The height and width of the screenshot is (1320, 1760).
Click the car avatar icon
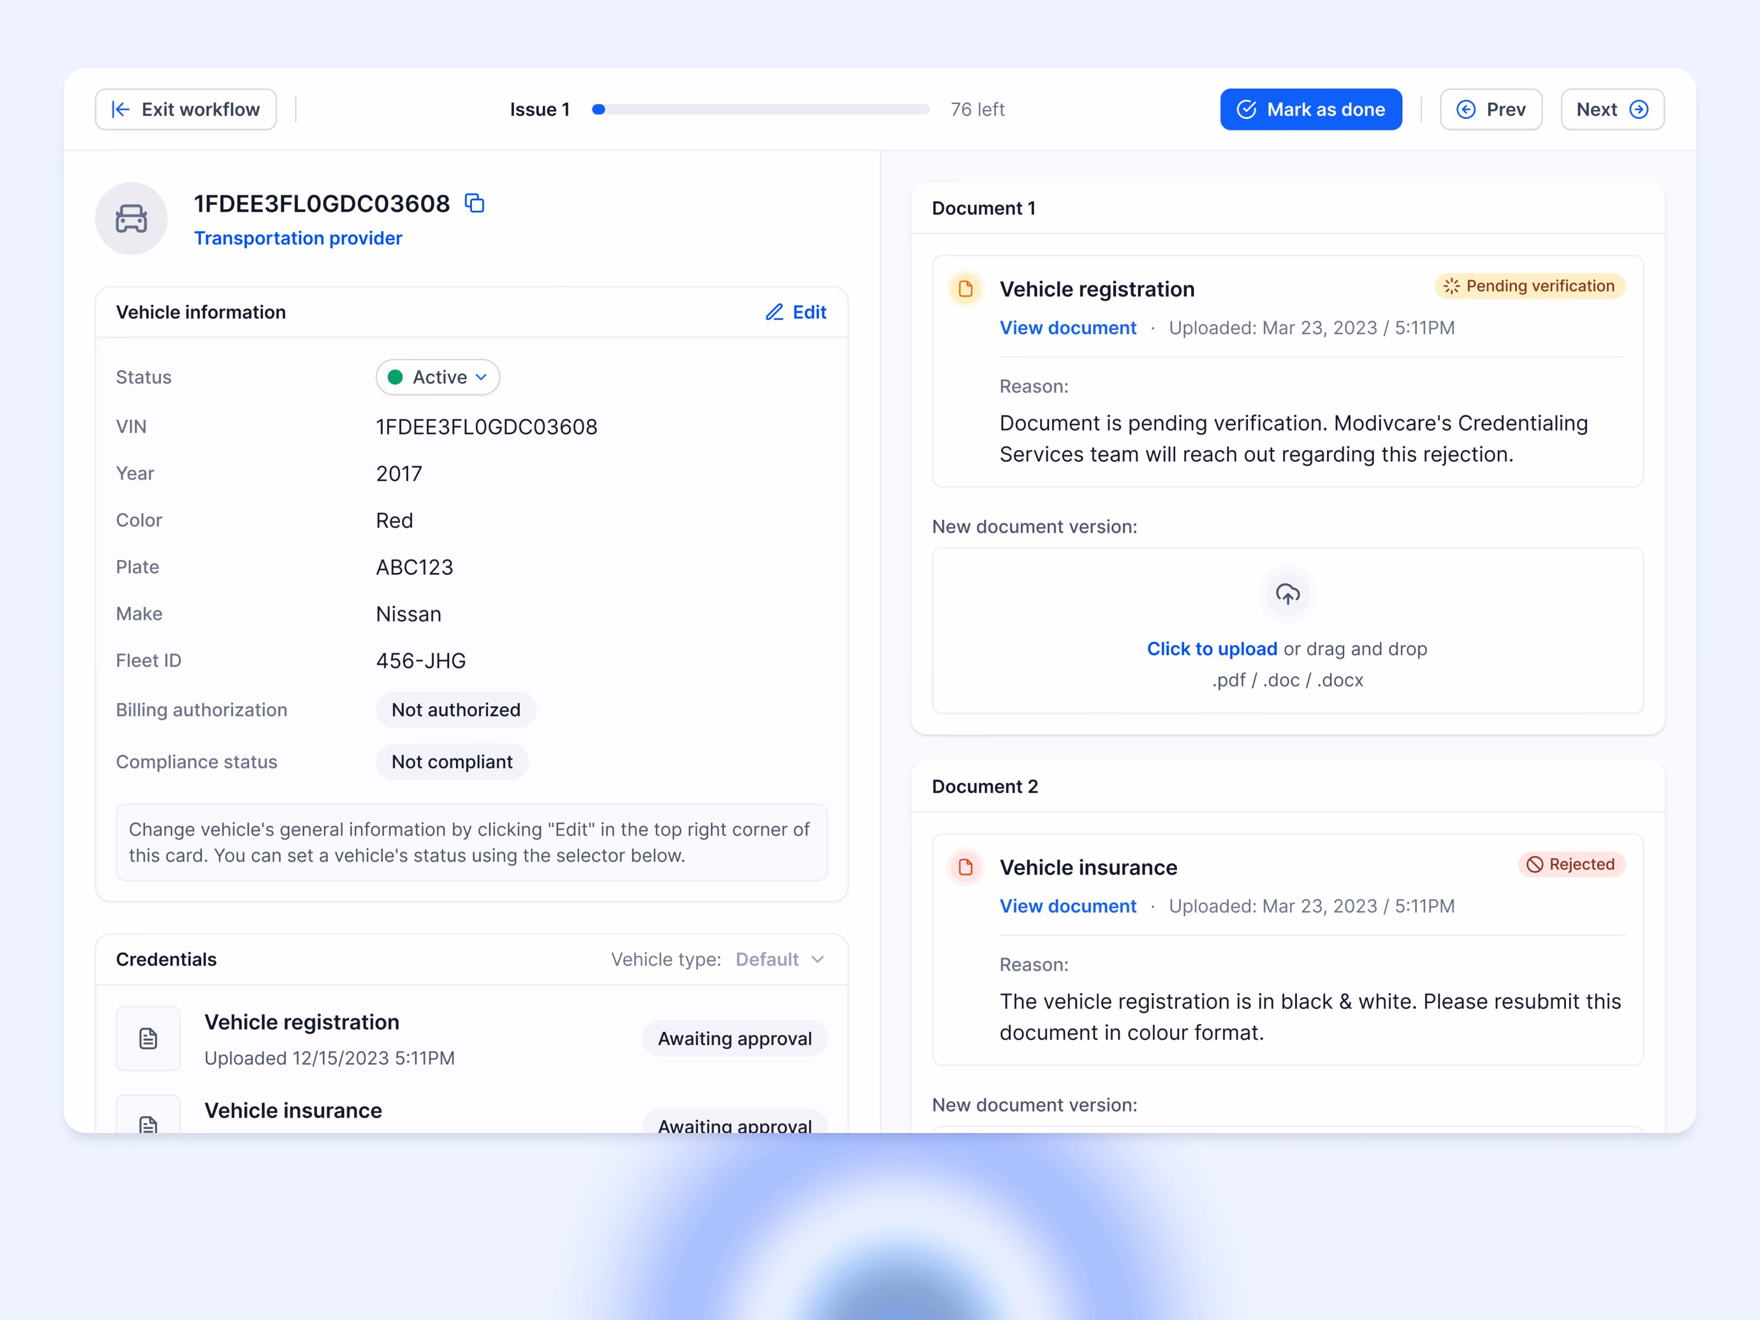point(131,219)
